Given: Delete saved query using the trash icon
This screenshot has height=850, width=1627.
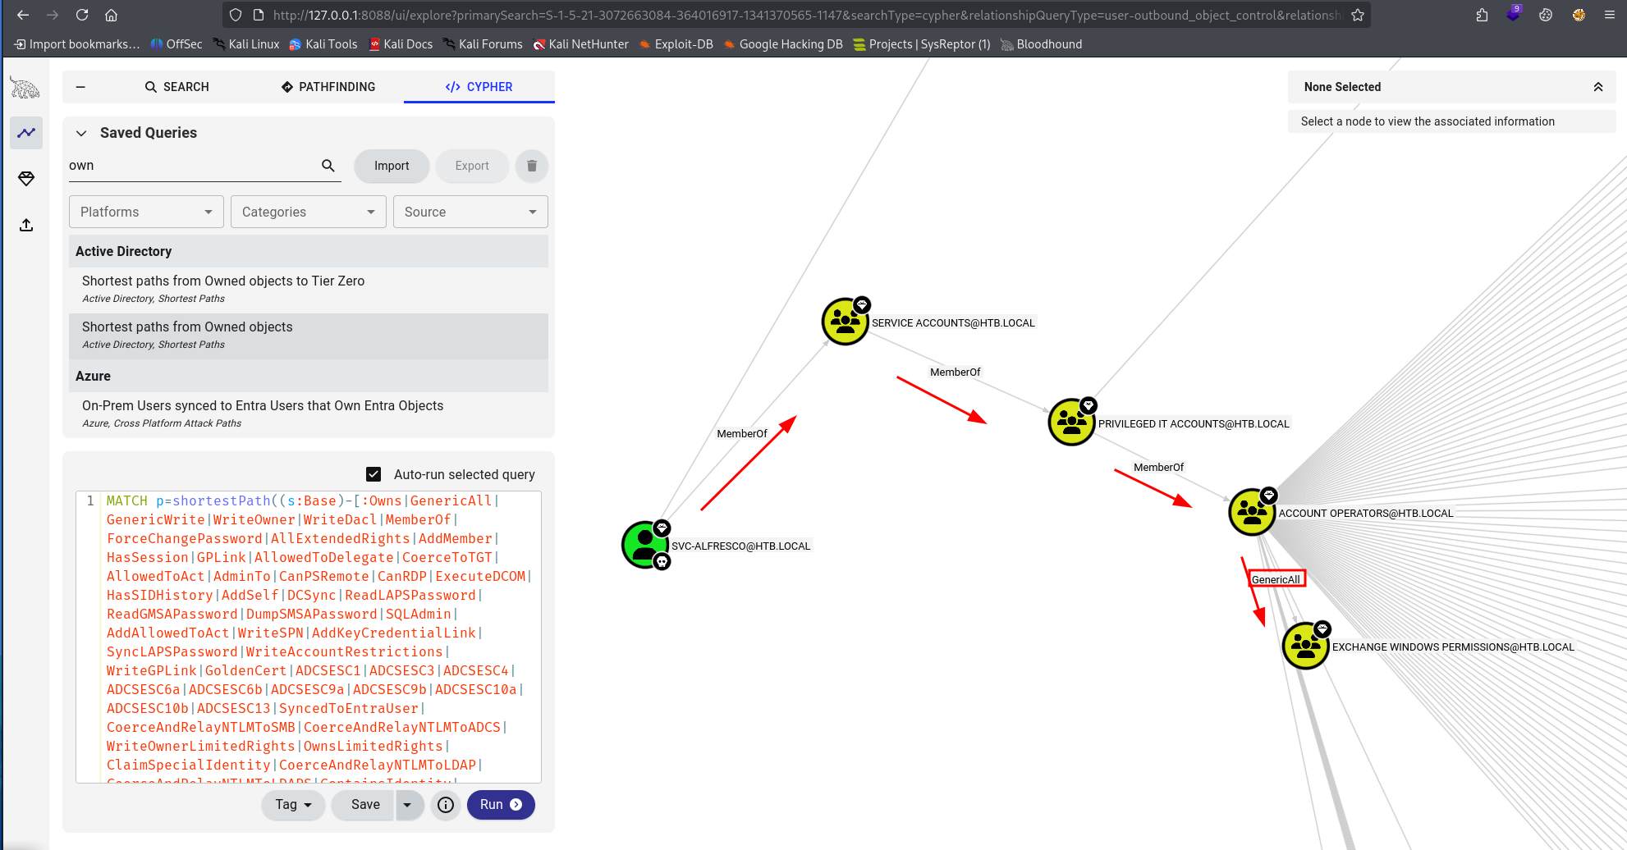Looking at the screenshot, I should (531, 166).
